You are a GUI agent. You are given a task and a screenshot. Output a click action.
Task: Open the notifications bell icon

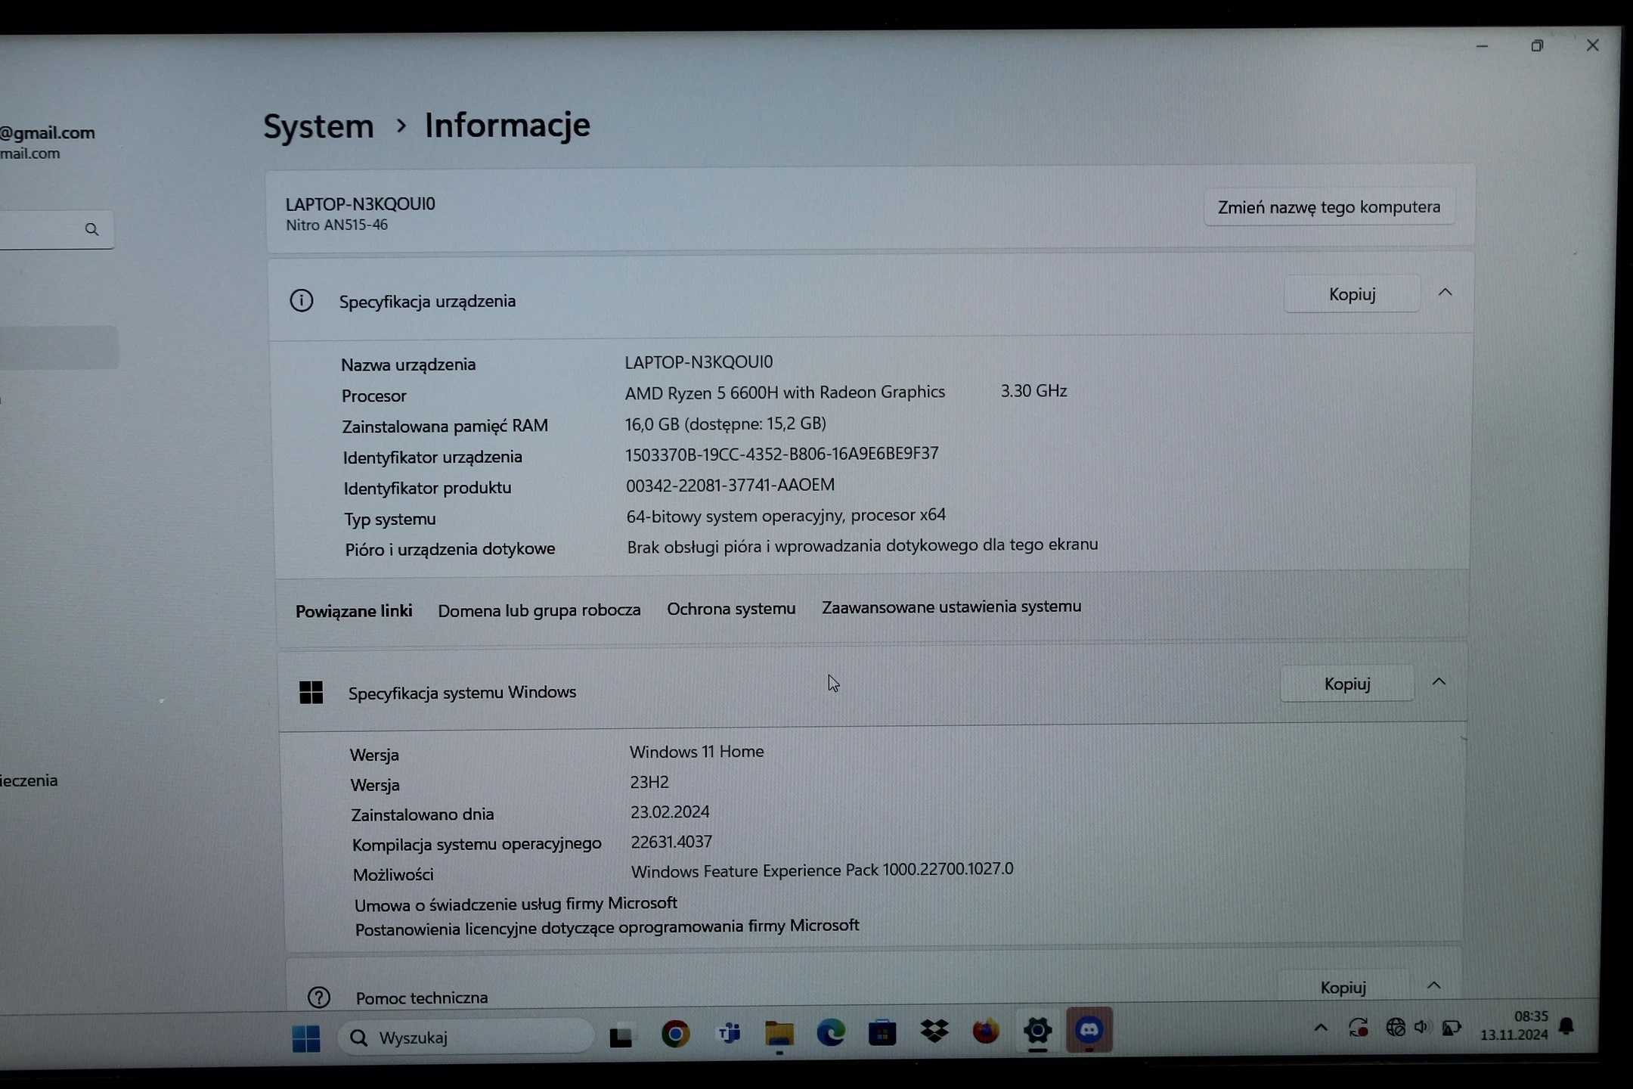tap(1567, 1026)
